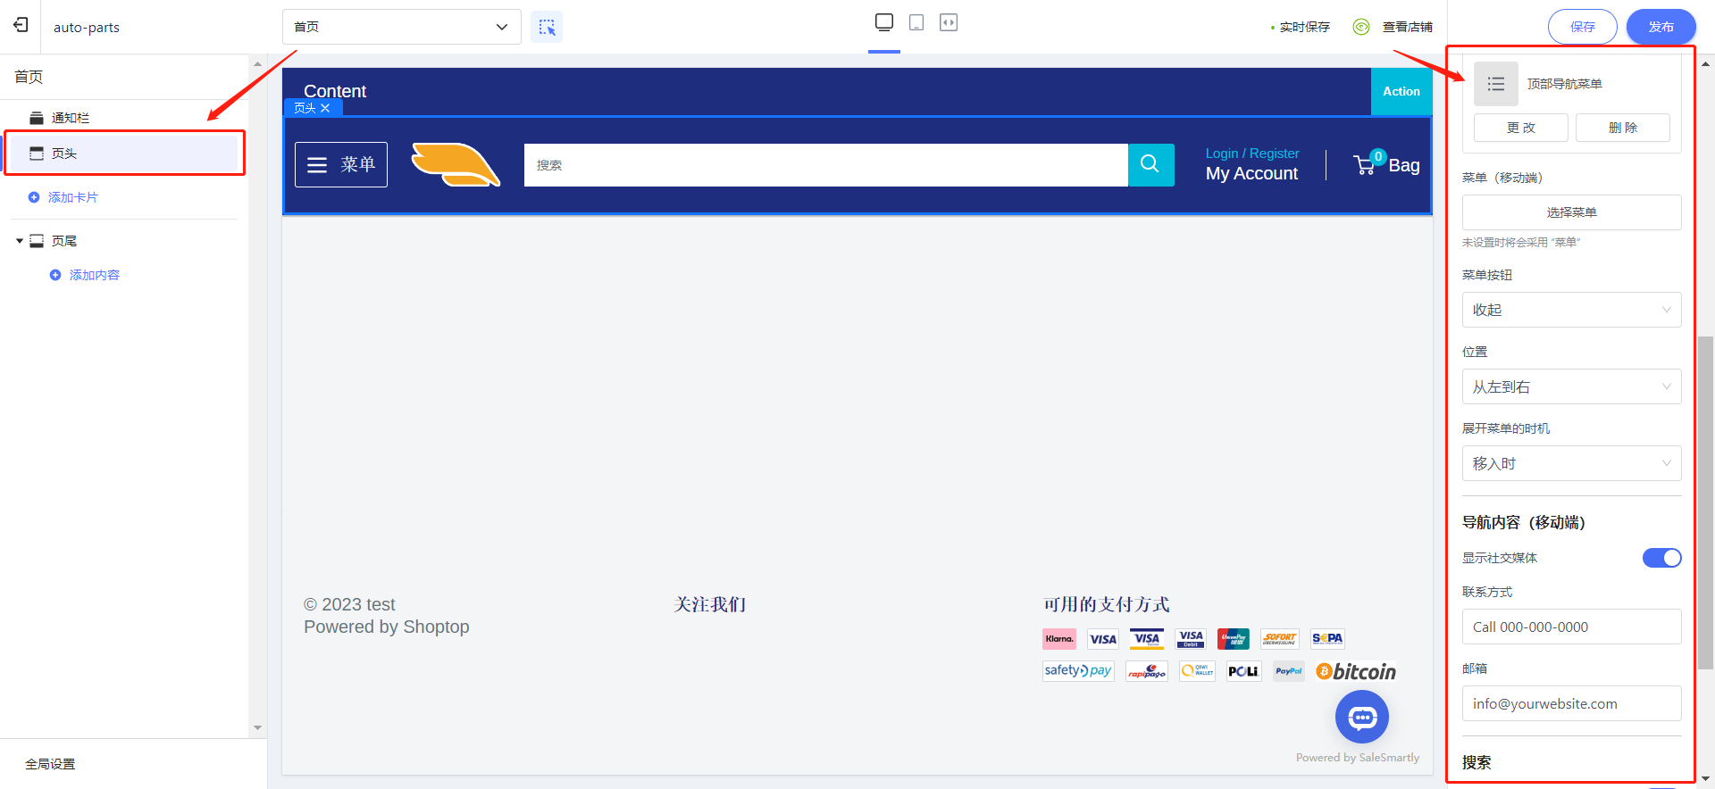1715x789 pixels.
Task: Open the 位置 dropdown showing 从左到右
Action: click(x=1570, y=386)
